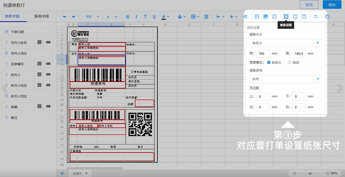Click the undo arrow in toolbar
The image size is (345, 177).
[x=64, y=17]
